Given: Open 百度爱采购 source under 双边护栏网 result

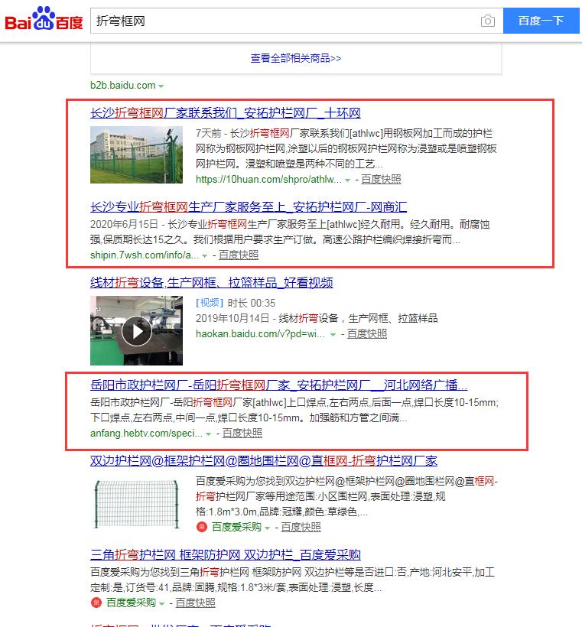Looking at the screenshot, I should [x=236, y=527].
